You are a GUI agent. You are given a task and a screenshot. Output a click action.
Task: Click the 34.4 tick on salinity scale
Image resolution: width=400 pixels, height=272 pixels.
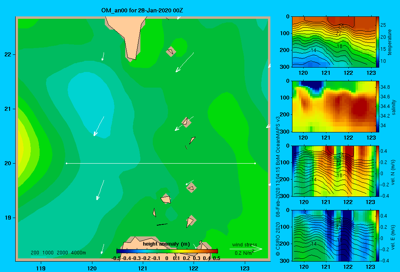click(x=385, y=106)
